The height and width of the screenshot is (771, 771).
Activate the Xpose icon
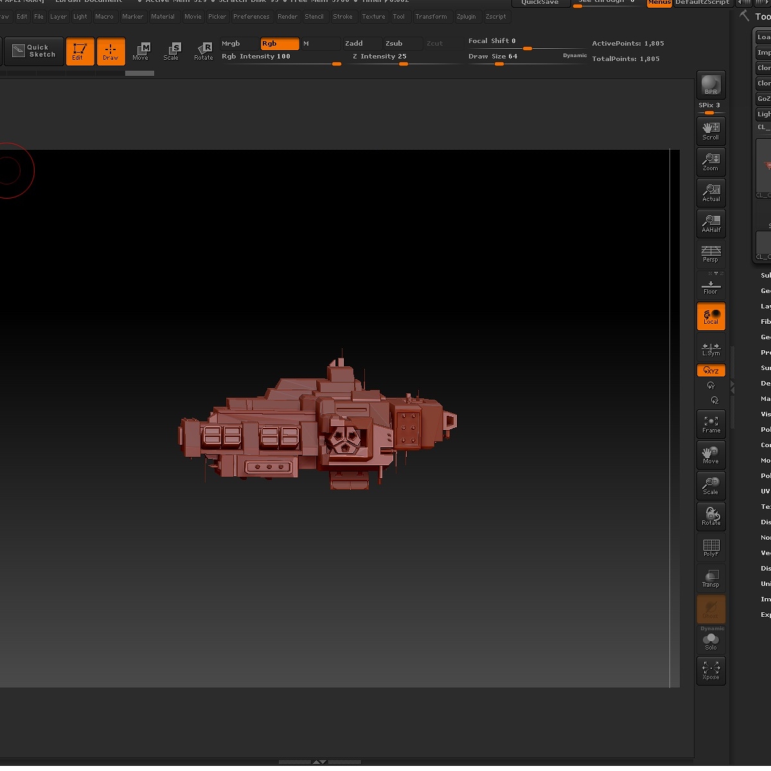(711, 670)
